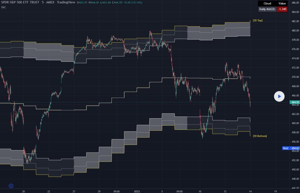Click the 460.00 price axis label
Screen dimensions: 300x193
coord(295,123)
